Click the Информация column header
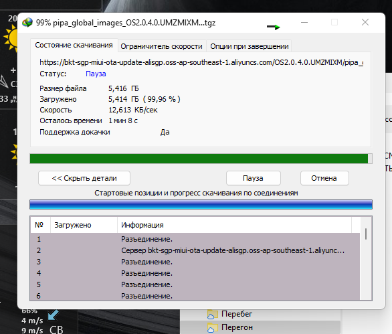Viewport: 392px width, 334px height. tap(234, 225)
